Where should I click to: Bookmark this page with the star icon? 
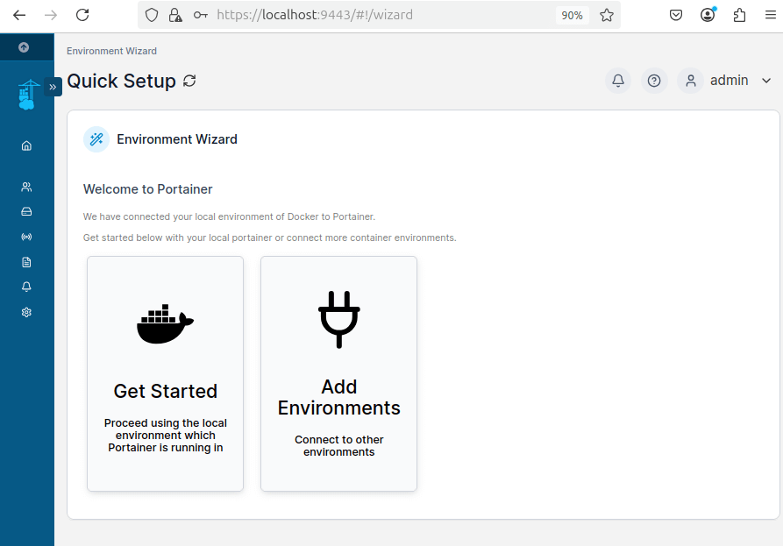coord(607,15)
